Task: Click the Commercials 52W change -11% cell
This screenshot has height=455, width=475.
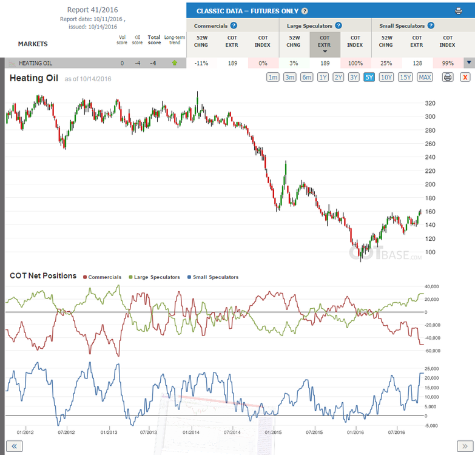Action: point(201,63)
